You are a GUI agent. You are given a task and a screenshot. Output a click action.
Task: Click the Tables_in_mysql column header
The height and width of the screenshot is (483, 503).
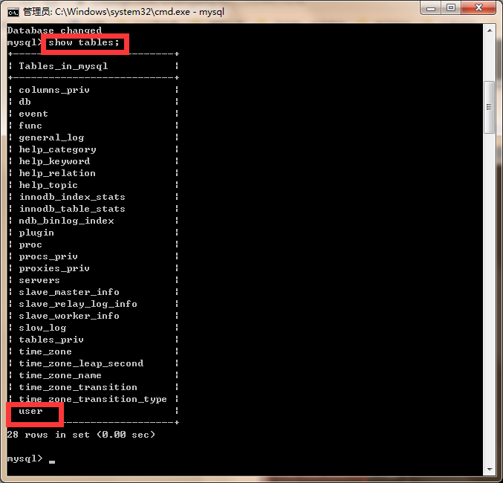[63, 66]
